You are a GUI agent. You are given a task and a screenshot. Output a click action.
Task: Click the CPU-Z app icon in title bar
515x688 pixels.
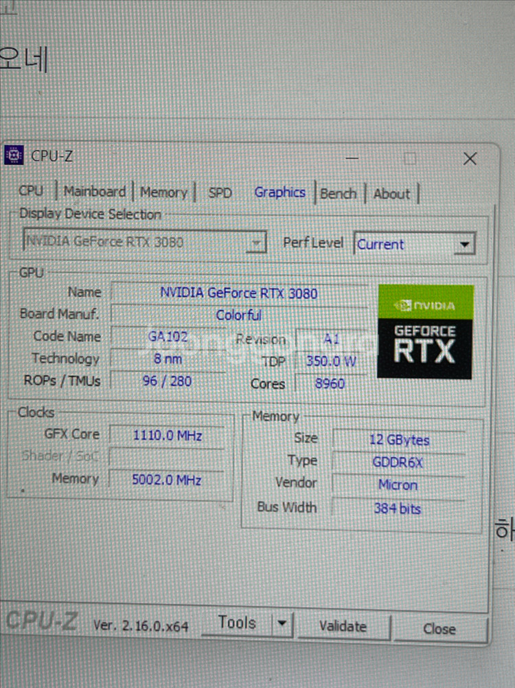tap(14, 155)
